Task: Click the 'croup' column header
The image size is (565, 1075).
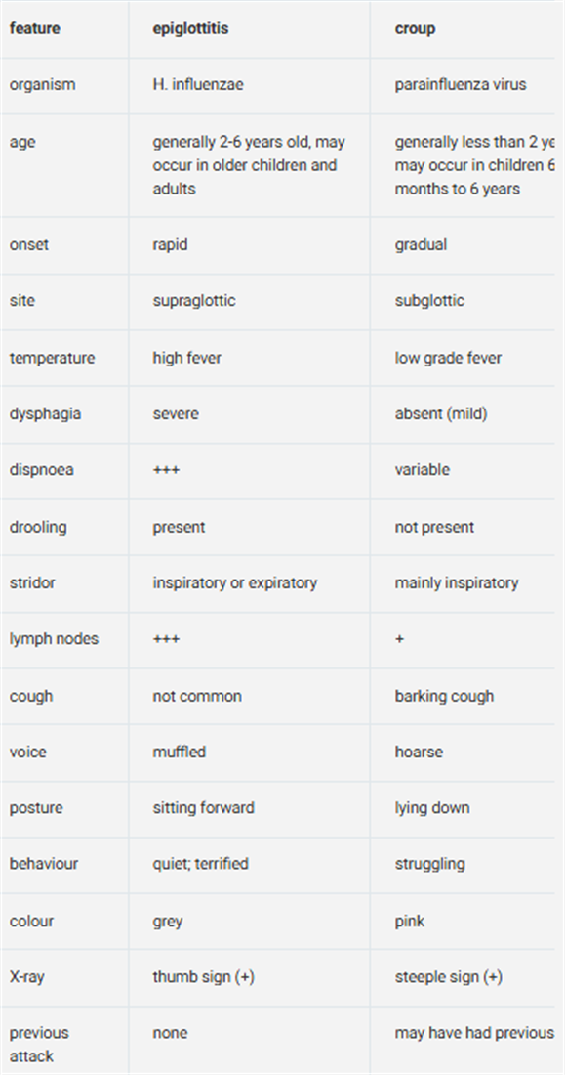Action: click(415, 28)
